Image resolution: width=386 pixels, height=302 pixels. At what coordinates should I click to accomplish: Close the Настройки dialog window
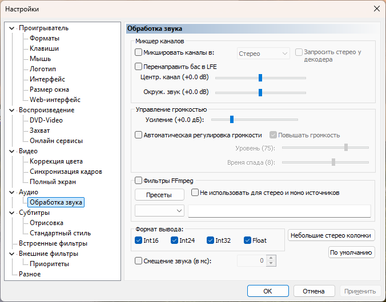coord(377,9)
